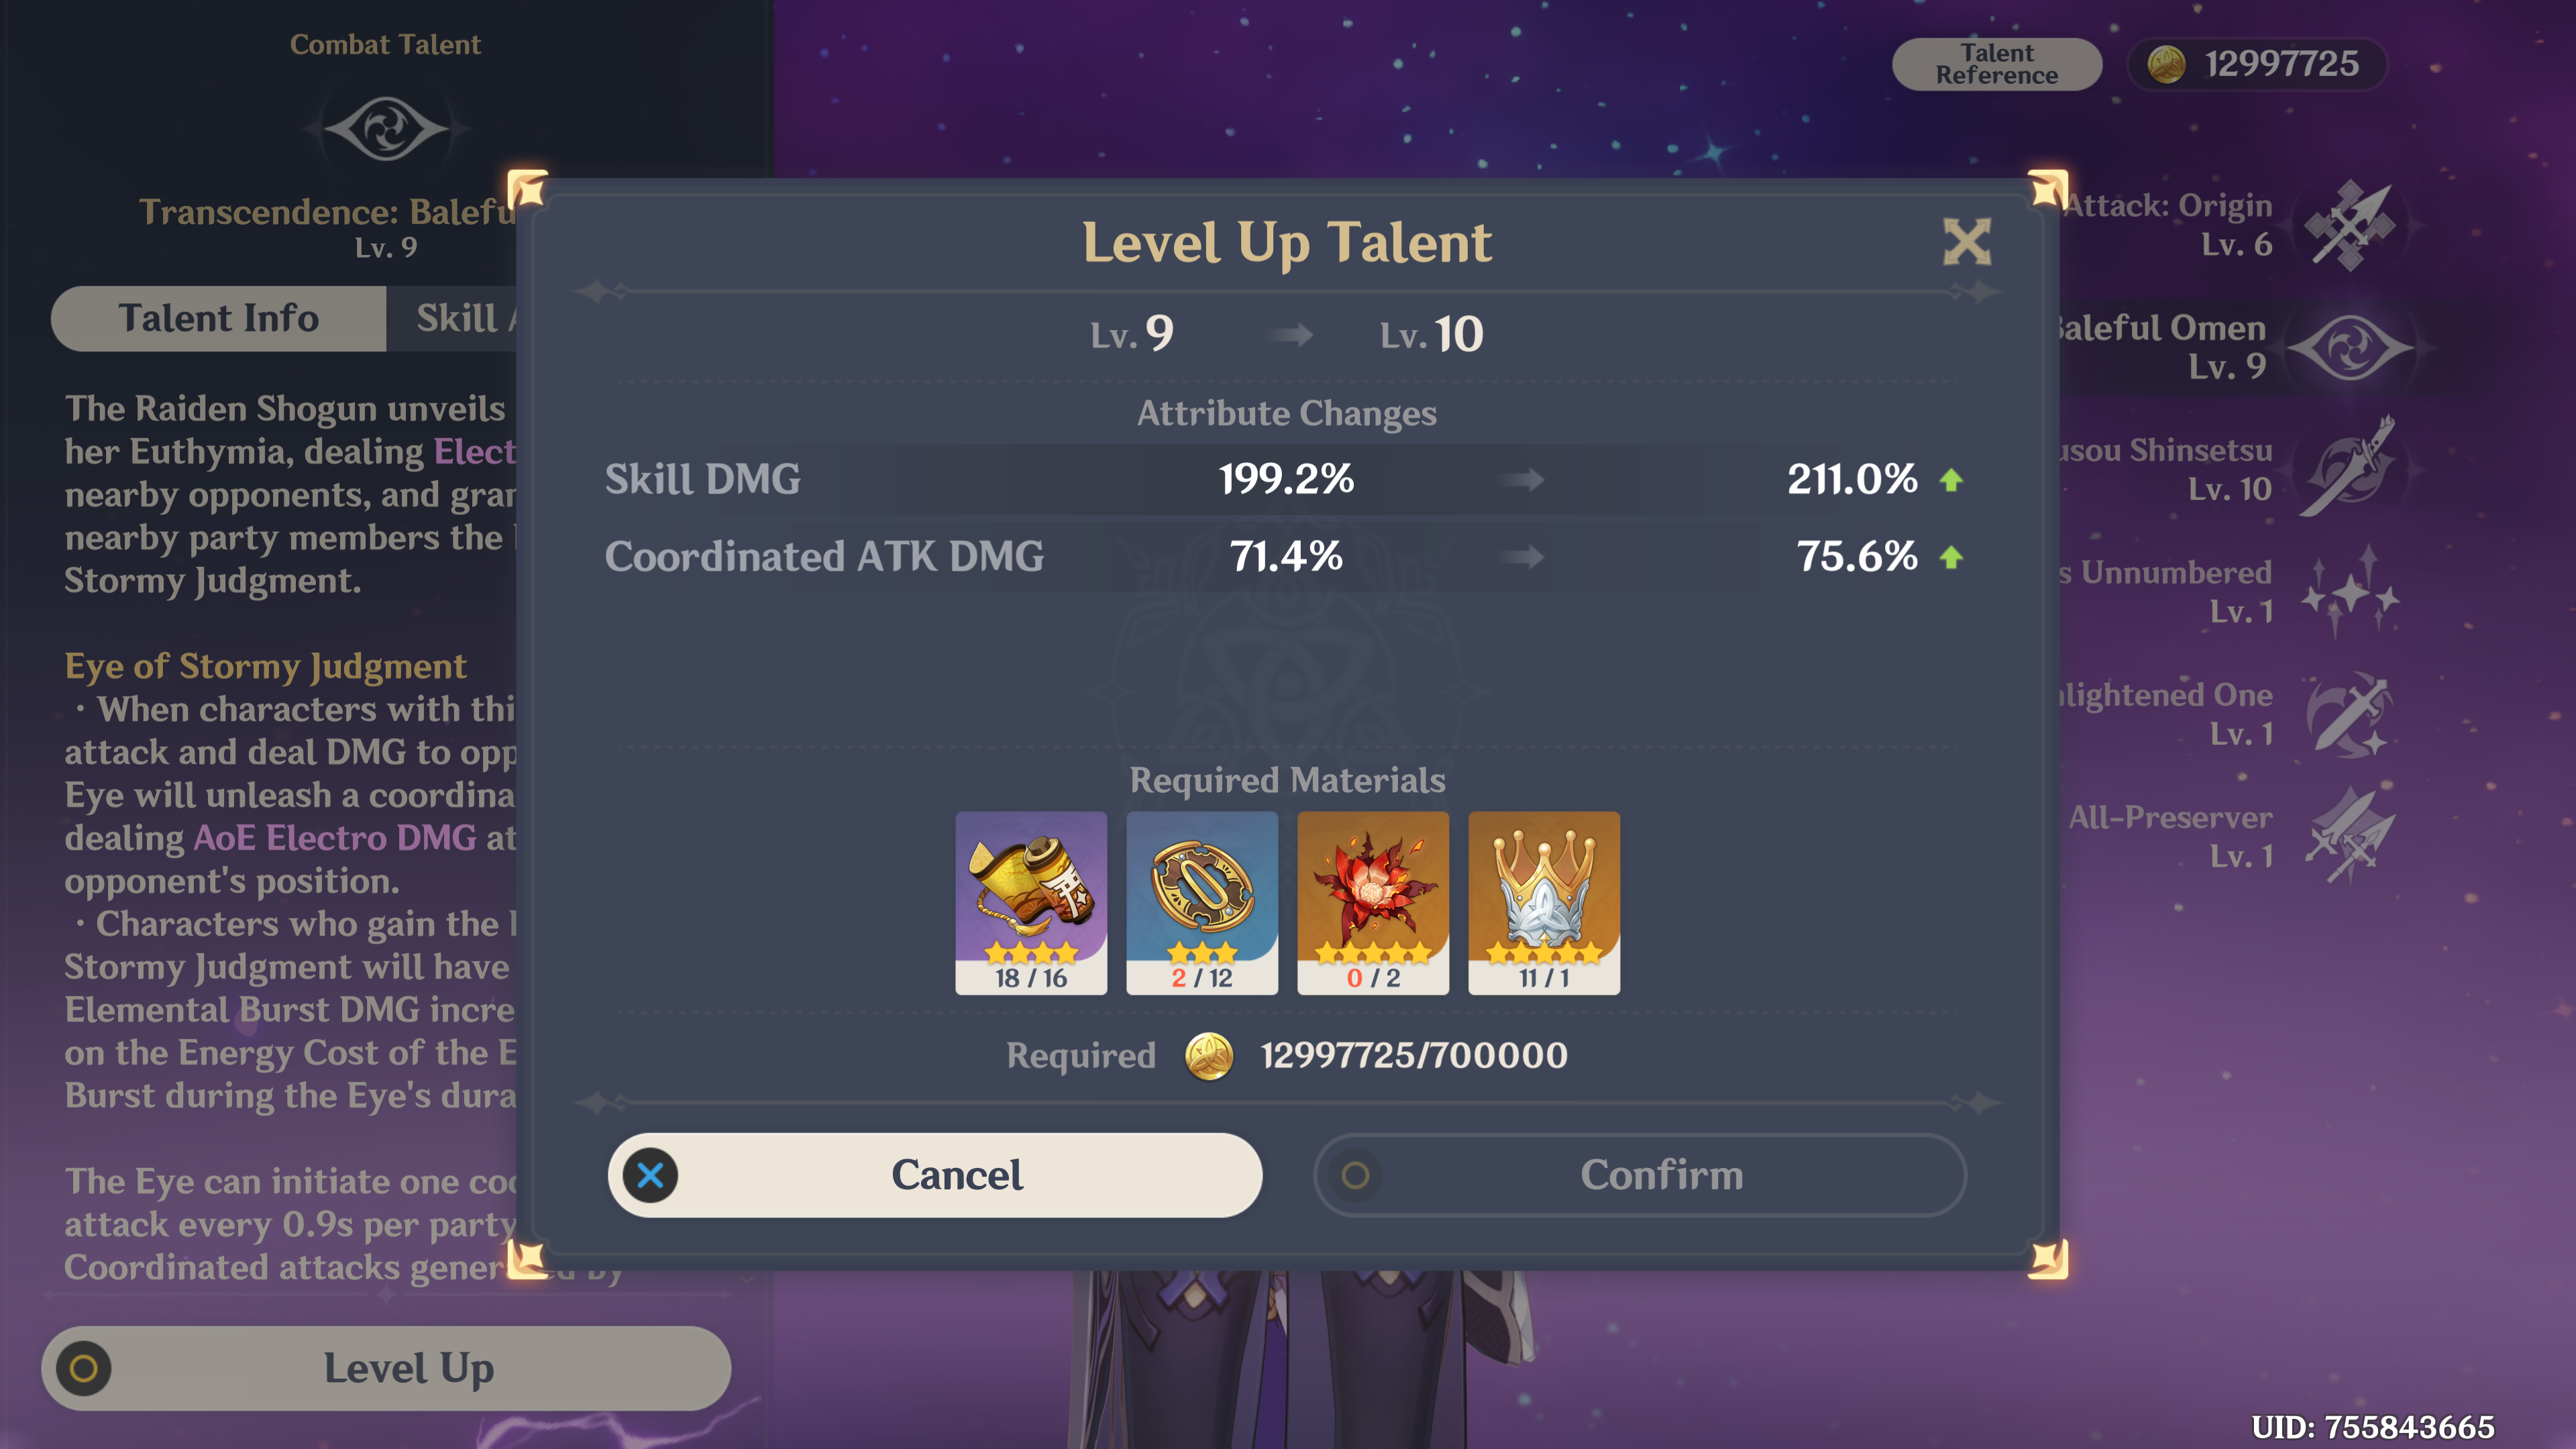The height and width of the screenshot is (1449, 2576).
Task: Inspect the Crown of Insight material
Action: pyautogui.click(x=1544, y=902)
